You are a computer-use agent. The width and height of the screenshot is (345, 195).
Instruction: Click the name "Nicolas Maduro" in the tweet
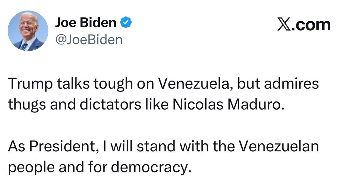[x=228, y=105]
